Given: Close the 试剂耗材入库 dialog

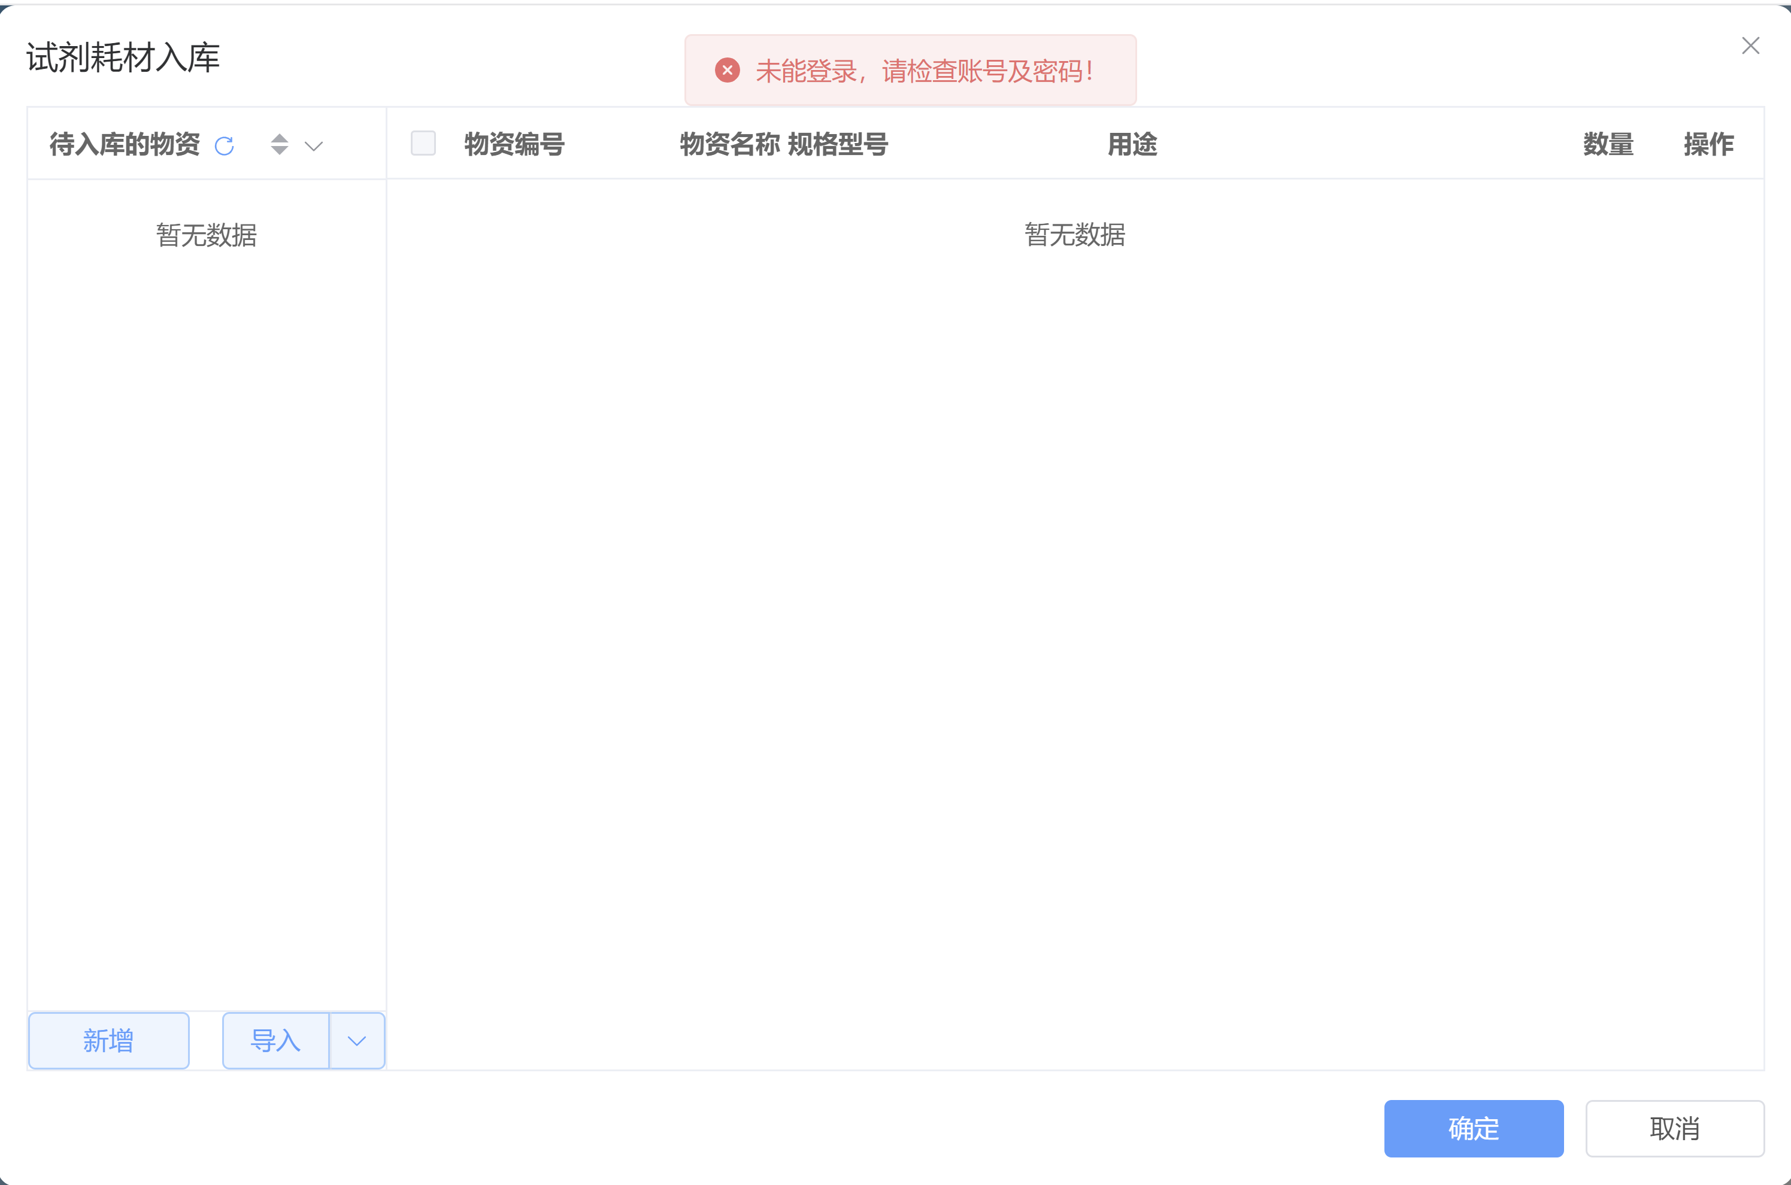Looking at the screenshot, I should click(x=1750, y=46).
